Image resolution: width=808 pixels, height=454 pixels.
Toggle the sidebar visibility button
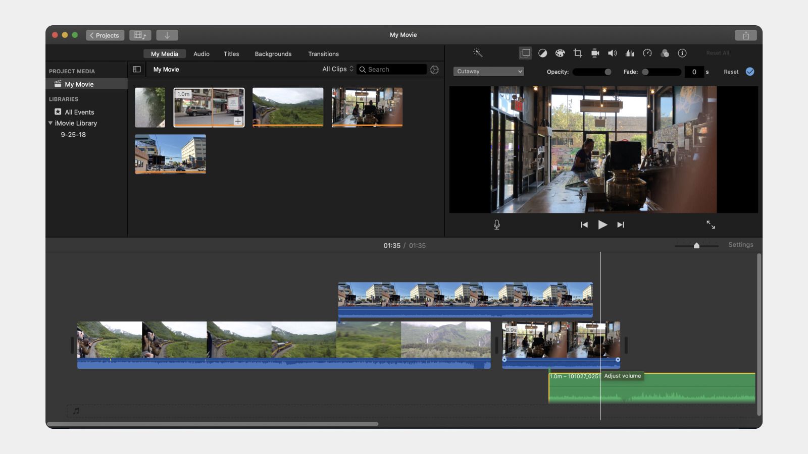pyautogui.click(x=137, y=69)
